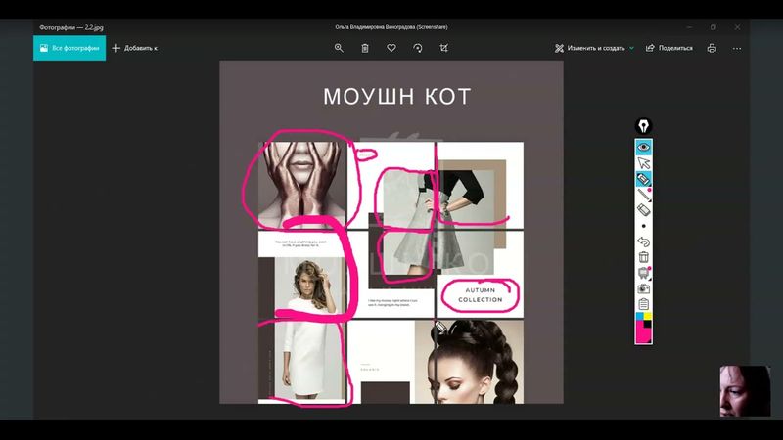This screenshot has width=783, height=440.
Task: Expand the Изменить и создать dropdown
Action: point(594,48)
